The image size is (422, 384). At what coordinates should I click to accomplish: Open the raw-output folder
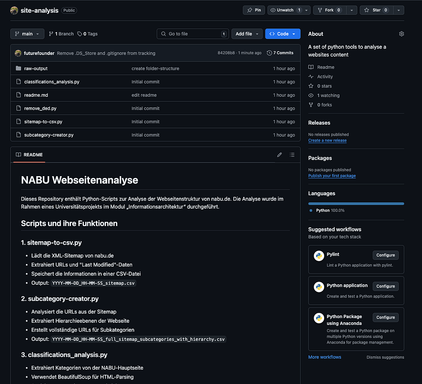(x=36, y=68)
